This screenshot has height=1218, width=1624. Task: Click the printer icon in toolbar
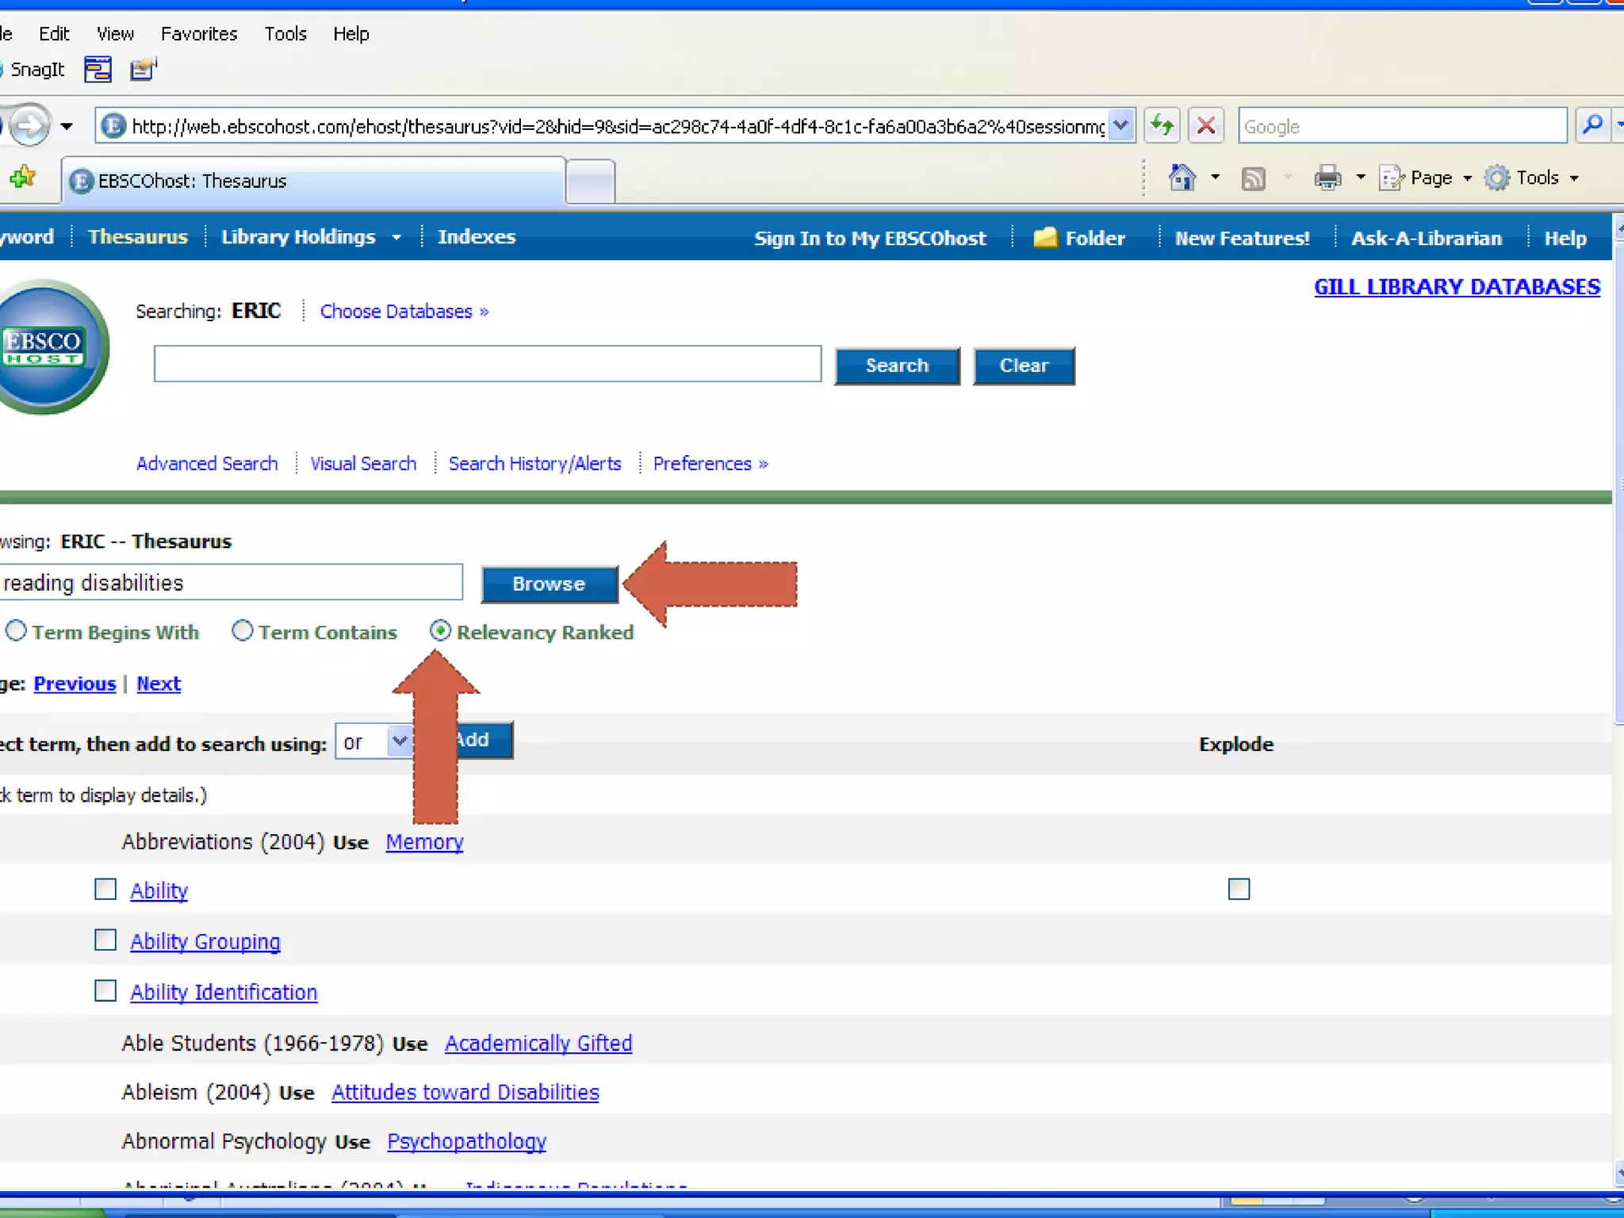pyautogui.click(x=1327, y=178)
